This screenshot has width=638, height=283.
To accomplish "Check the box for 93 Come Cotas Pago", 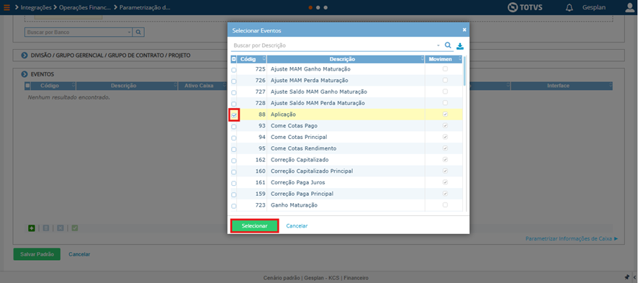I will tap(233, 127).
